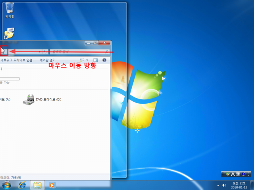
Task: Show hidden tray icons with the up arrow
Action: (x=218, y=185)
